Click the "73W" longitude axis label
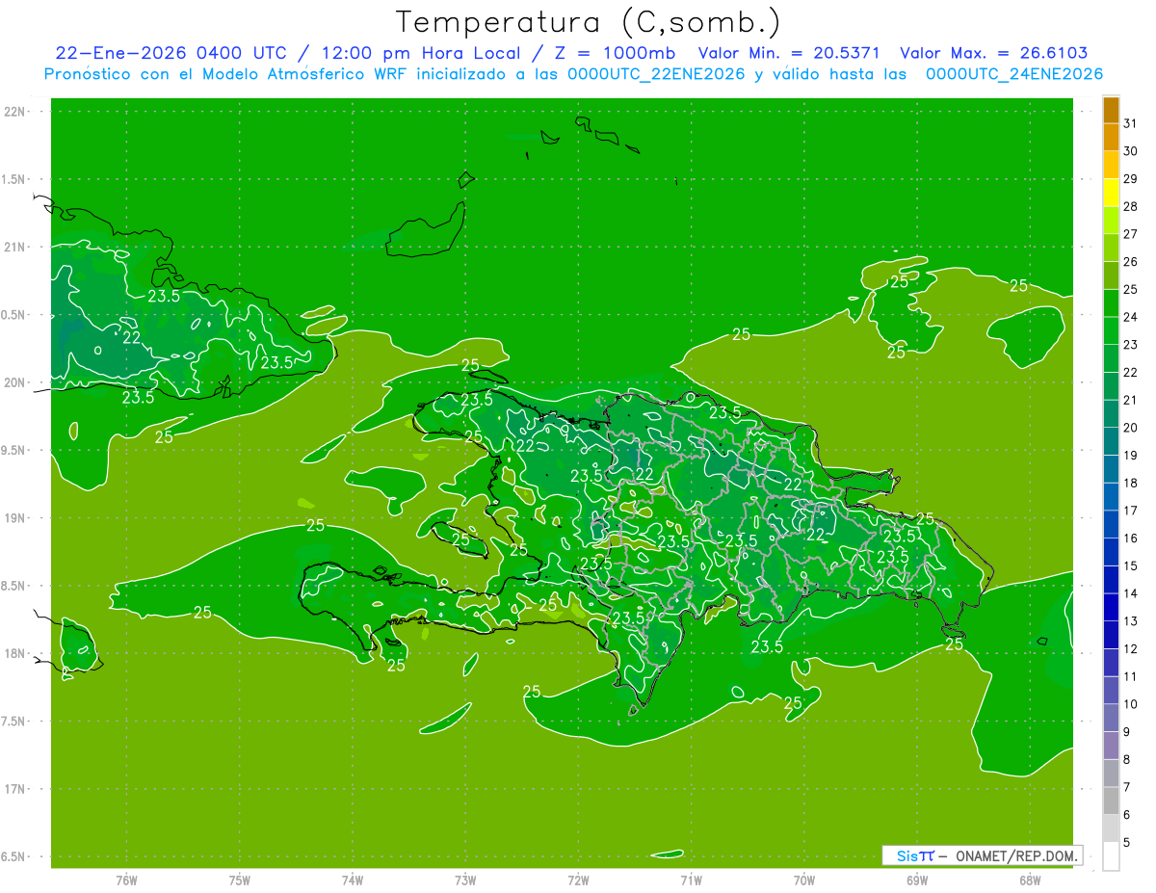The image size is (1156, 893). (x=465, y=880)
